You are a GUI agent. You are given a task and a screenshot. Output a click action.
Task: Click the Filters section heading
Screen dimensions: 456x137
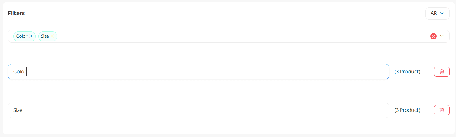(x=16, y=13)
